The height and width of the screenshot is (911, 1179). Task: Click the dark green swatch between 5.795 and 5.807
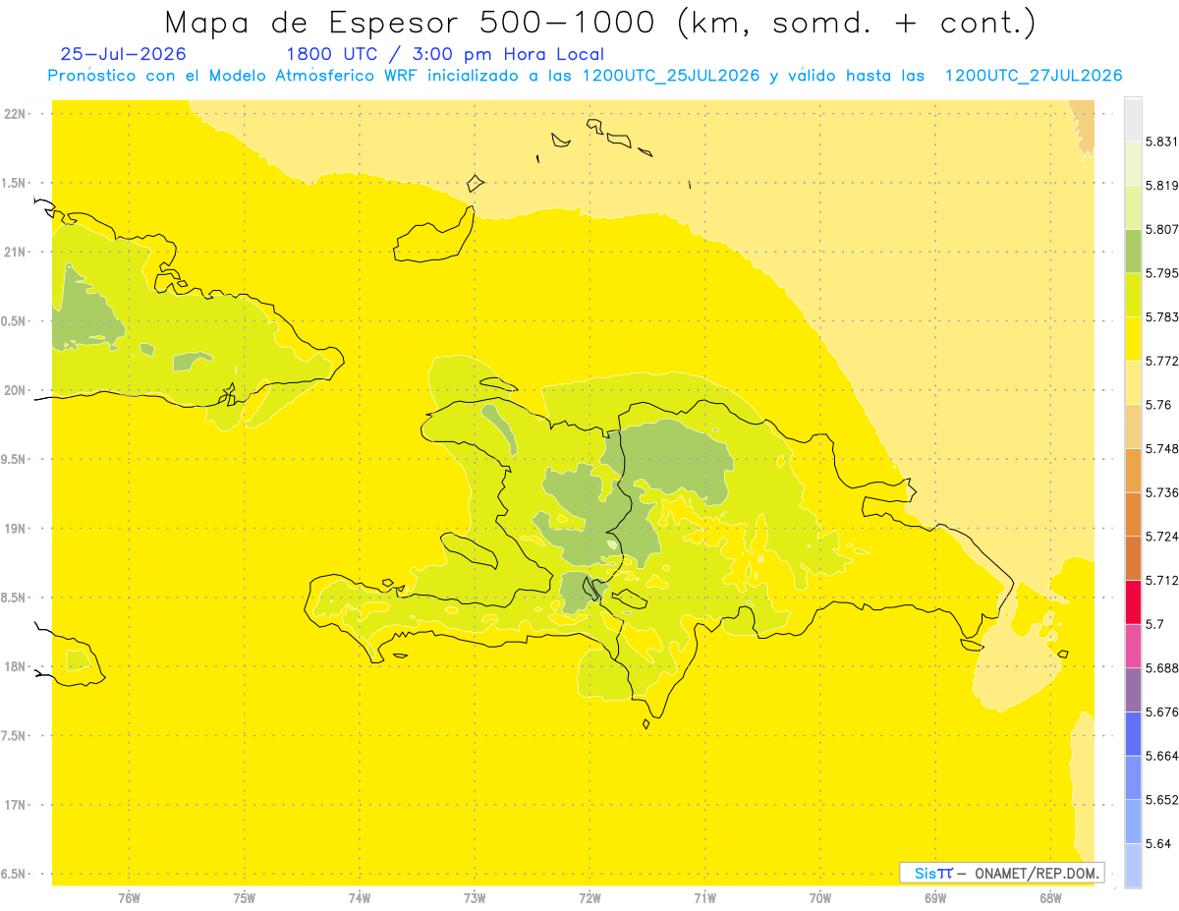pos(1133,252)
